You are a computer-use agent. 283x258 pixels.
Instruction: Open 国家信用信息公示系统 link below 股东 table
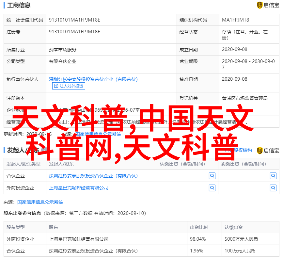(x=40, y=202)
